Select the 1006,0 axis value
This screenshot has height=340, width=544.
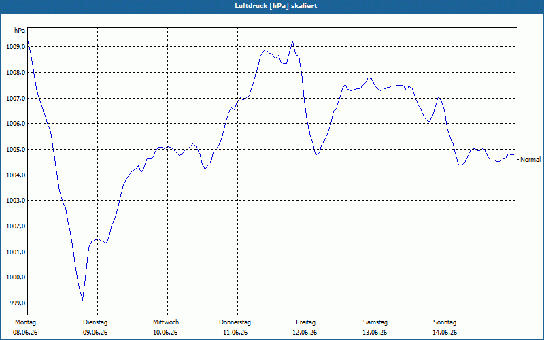pos(16,124)
